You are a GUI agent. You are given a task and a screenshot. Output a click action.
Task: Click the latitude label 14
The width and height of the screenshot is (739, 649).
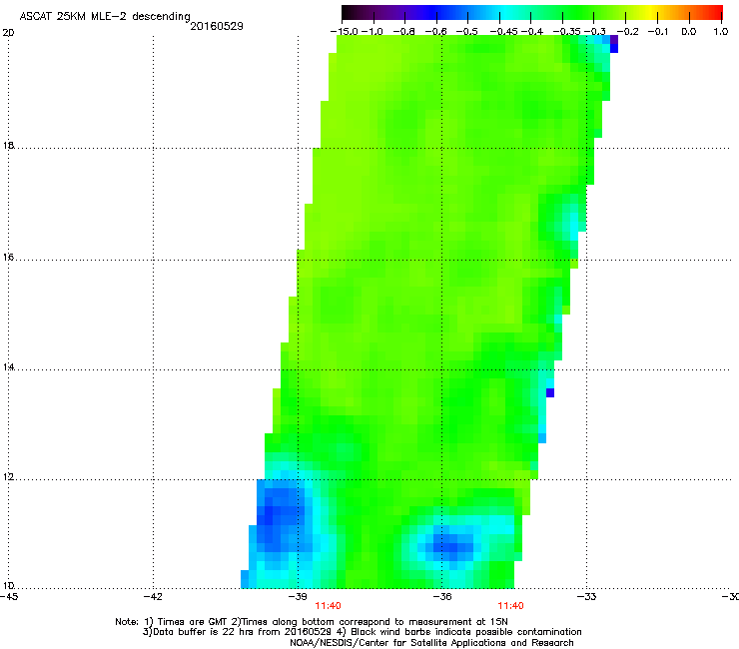pos(8,366)
